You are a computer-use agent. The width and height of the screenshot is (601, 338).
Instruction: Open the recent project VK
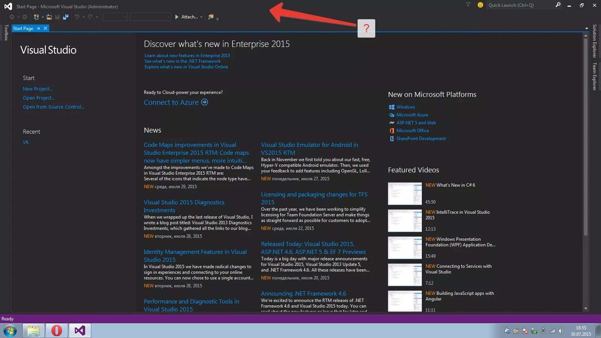click(26, 142)
